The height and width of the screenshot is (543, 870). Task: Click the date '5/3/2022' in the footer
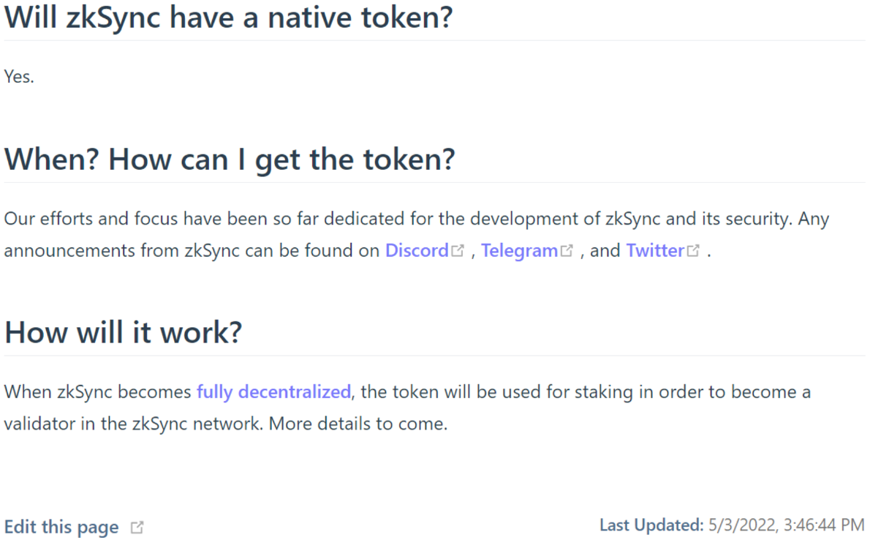pos(742,525)
